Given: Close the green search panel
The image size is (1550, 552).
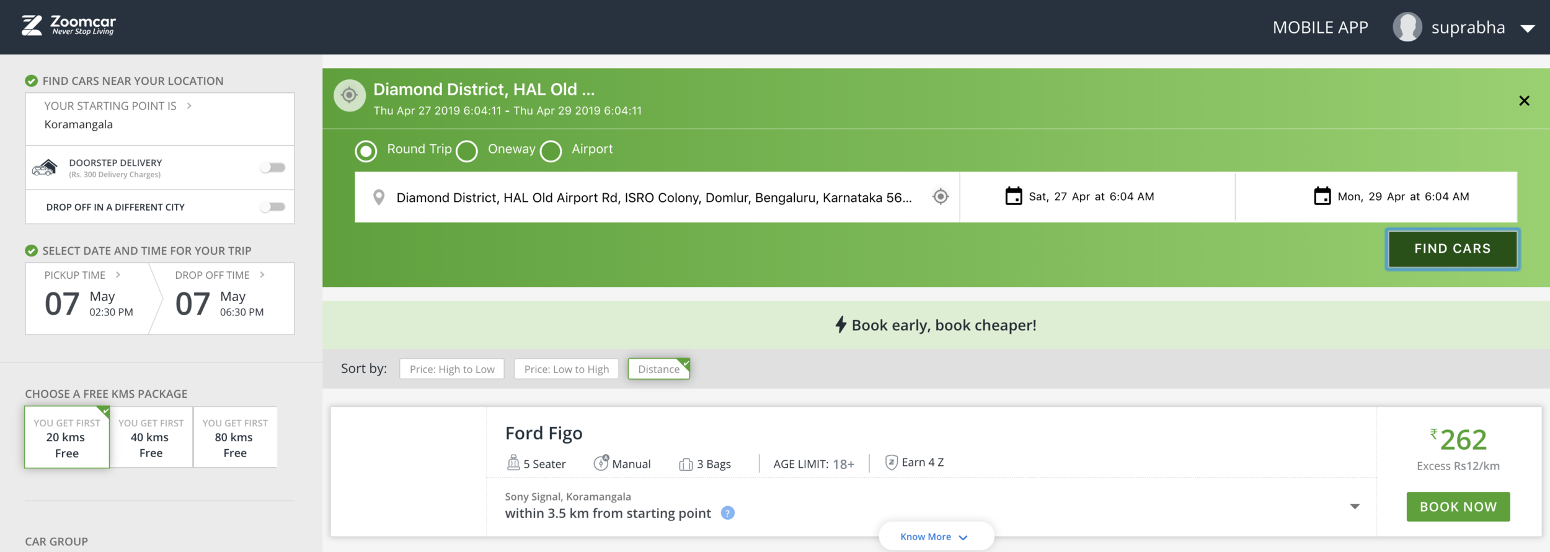Looking at the screenshot, I should click(x=1524, y=101).
